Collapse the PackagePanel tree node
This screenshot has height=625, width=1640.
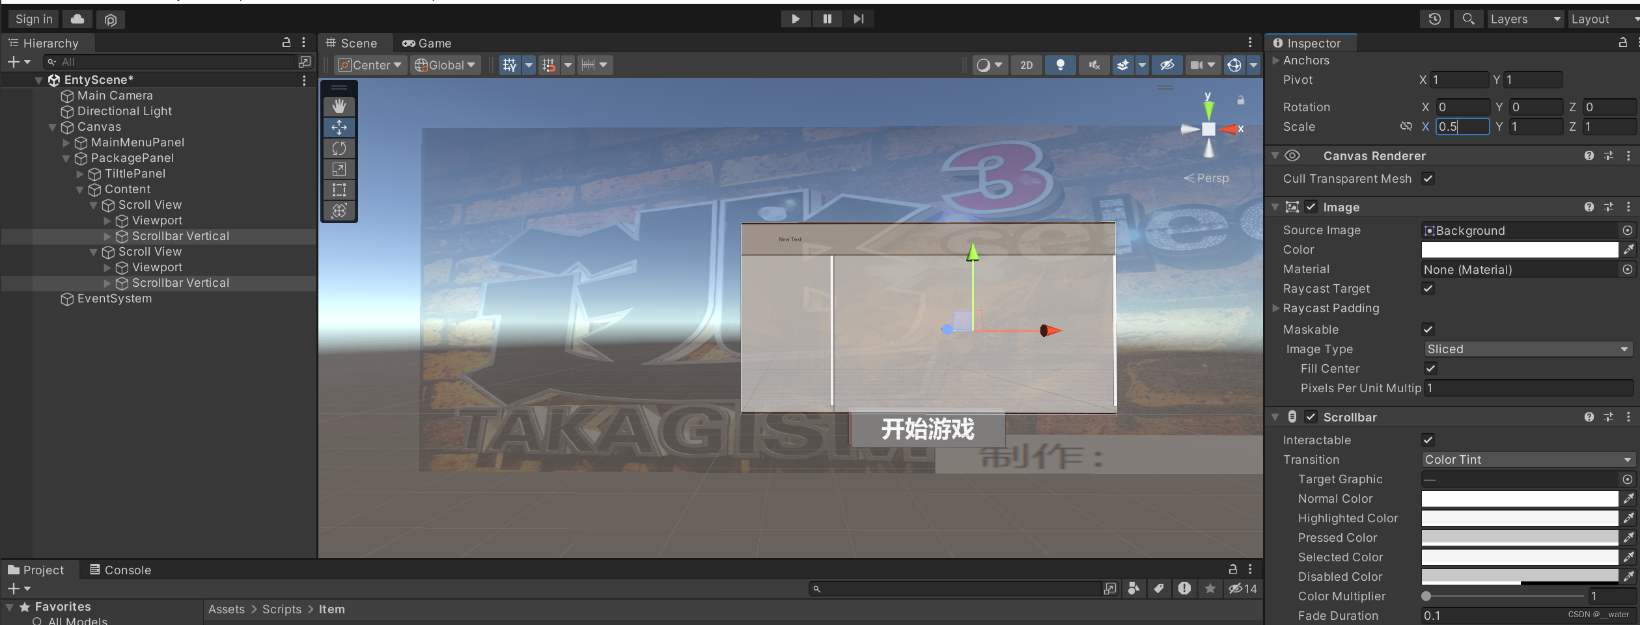pyautogui.click(x=66, y=158)
